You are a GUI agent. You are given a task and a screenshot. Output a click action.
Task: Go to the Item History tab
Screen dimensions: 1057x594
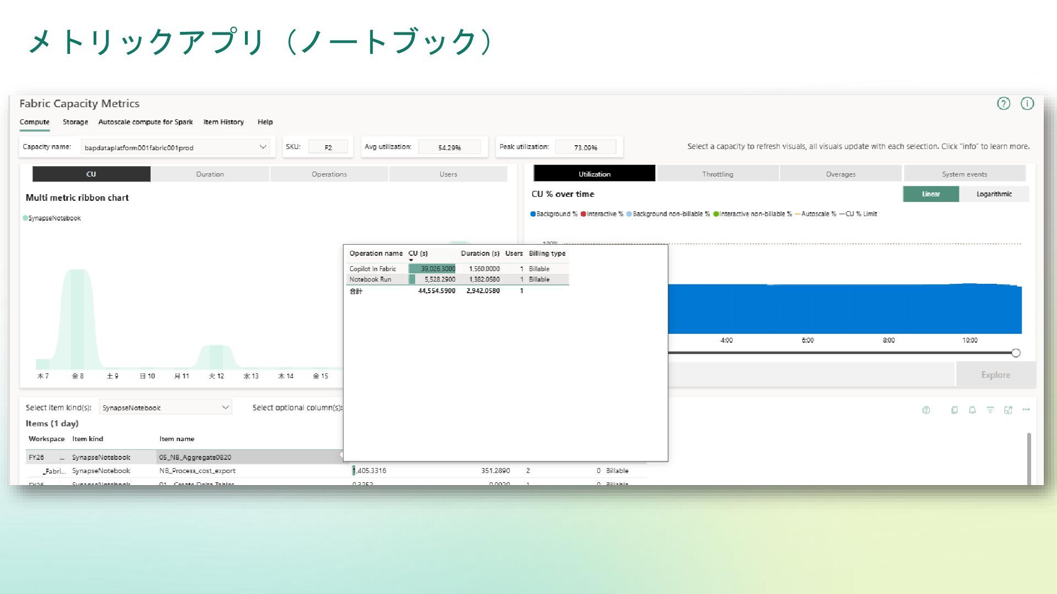224,122
